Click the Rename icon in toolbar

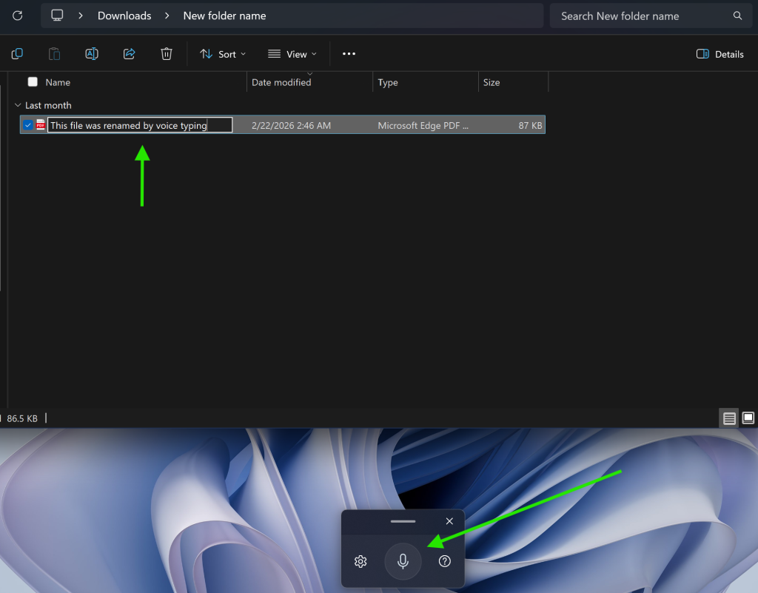92,54
